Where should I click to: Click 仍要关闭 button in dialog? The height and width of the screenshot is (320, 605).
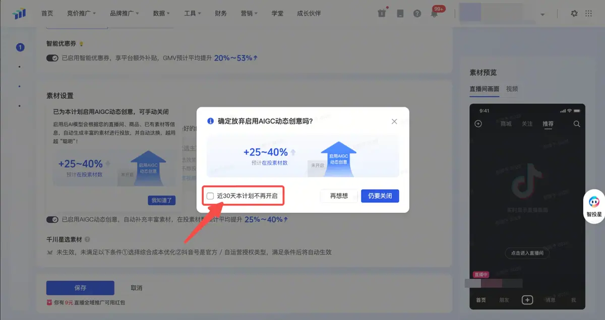380,196
